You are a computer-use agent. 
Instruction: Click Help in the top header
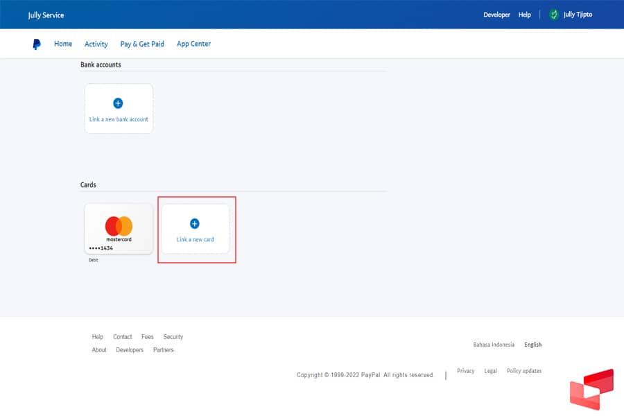[525, 15]
